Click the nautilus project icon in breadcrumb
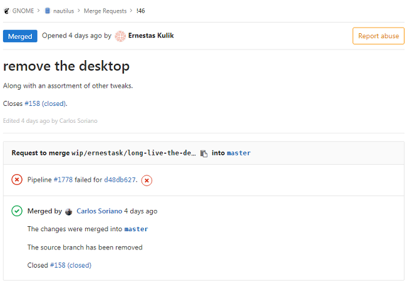 pyautogui.click(x=48, y=11)
